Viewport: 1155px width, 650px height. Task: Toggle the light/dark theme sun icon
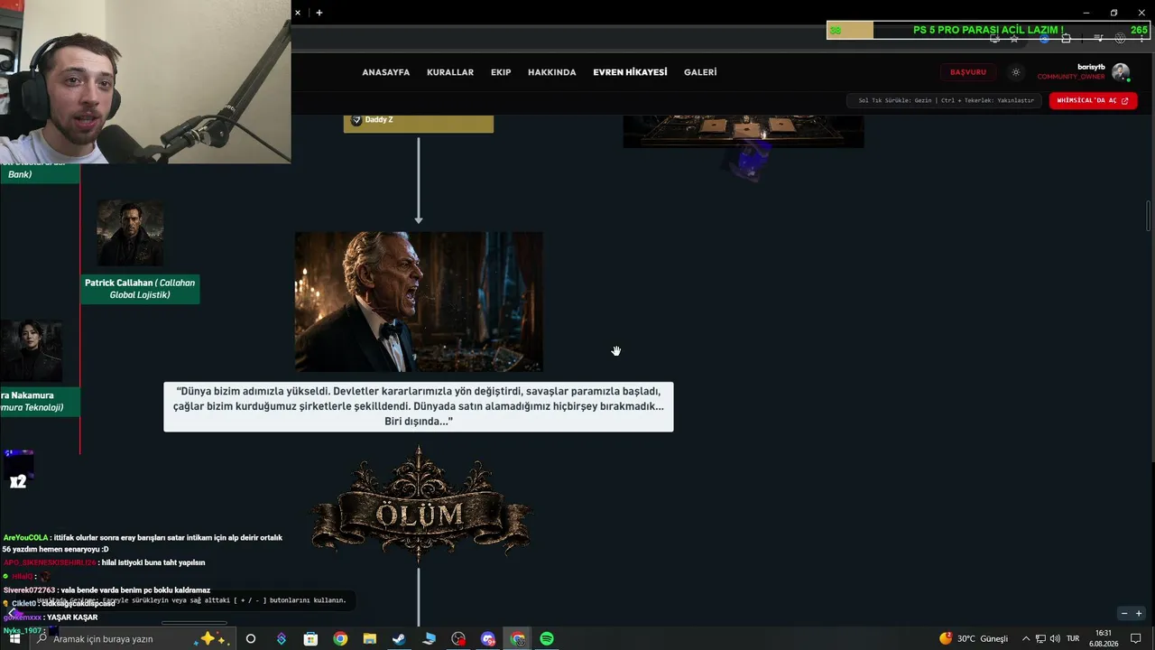tap(1016, 72)
